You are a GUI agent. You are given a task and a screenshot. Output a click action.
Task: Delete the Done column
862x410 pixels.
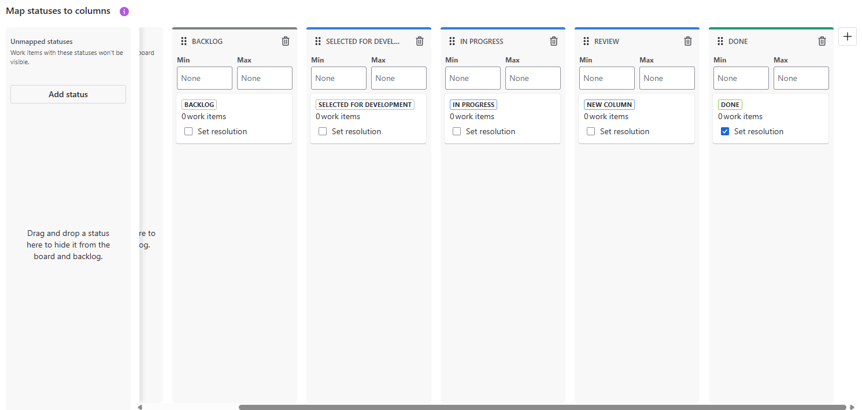click(x=822, y=41)
